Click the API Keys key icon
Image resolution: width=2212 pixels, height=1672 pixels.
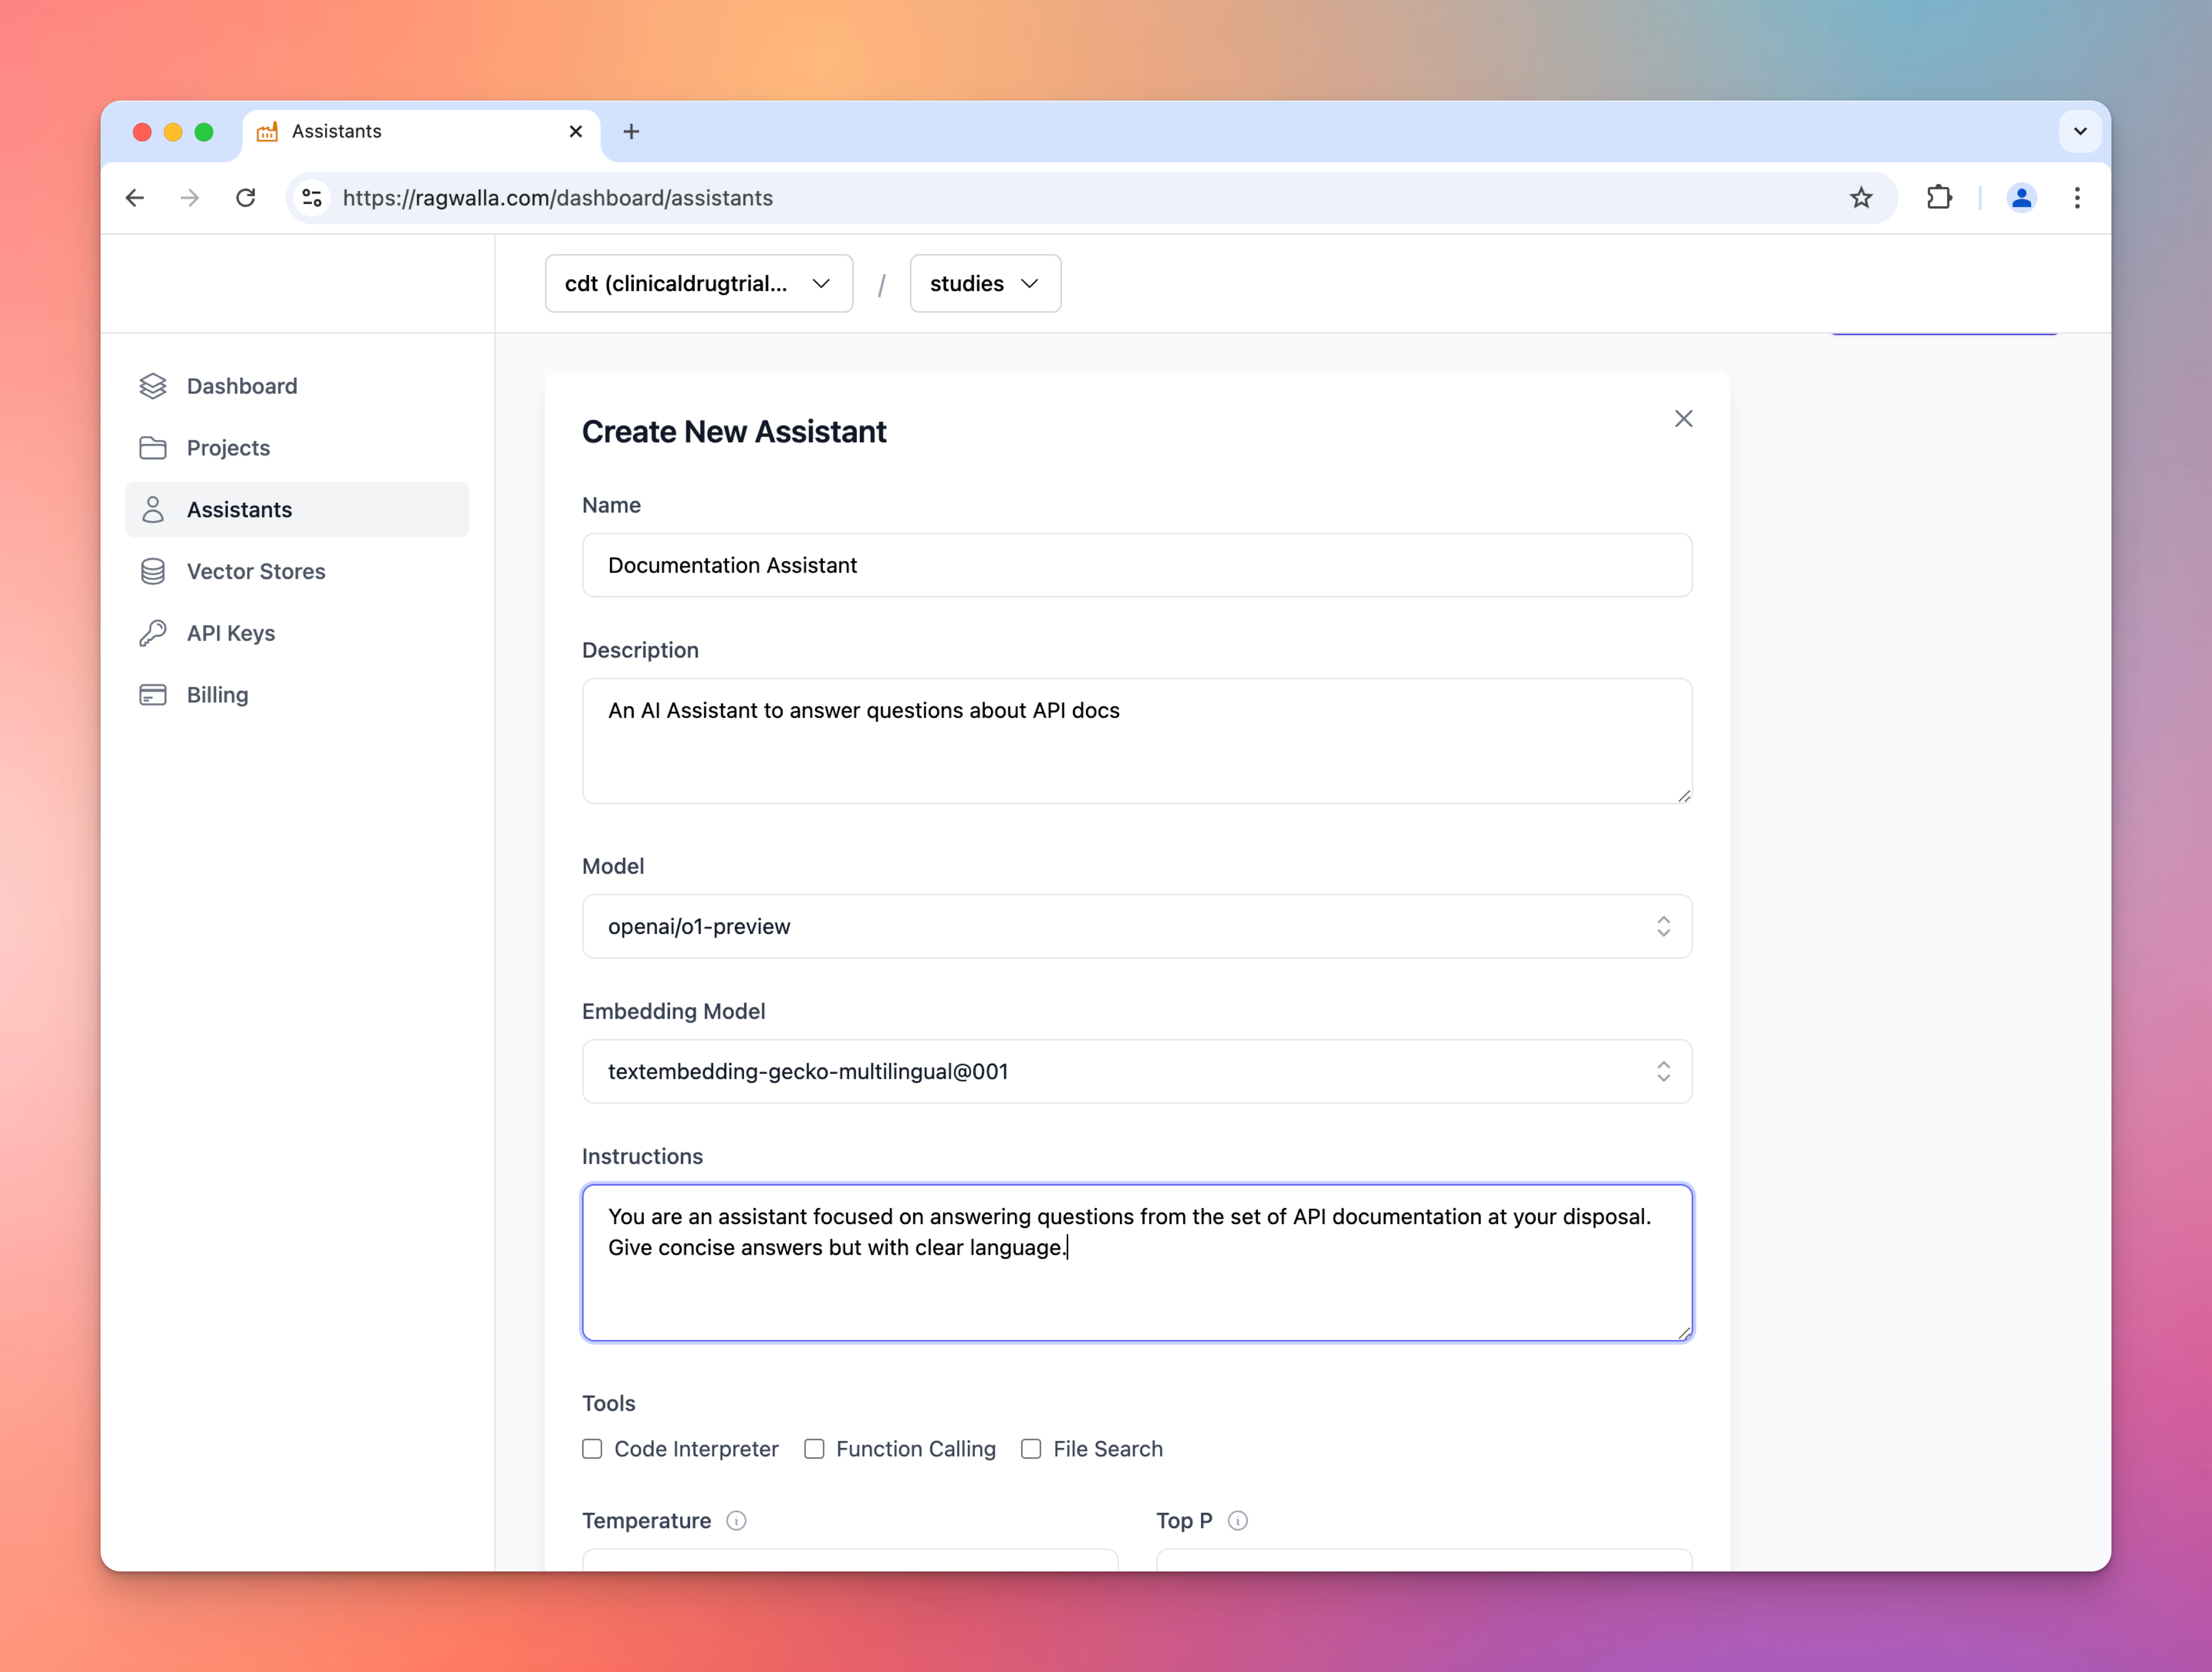152,633
